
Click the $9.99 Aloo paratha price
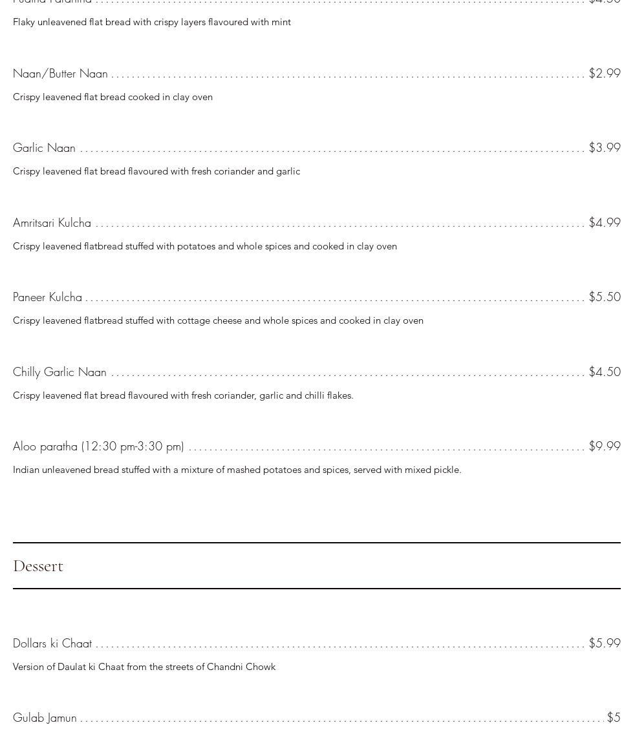[604, 446]
